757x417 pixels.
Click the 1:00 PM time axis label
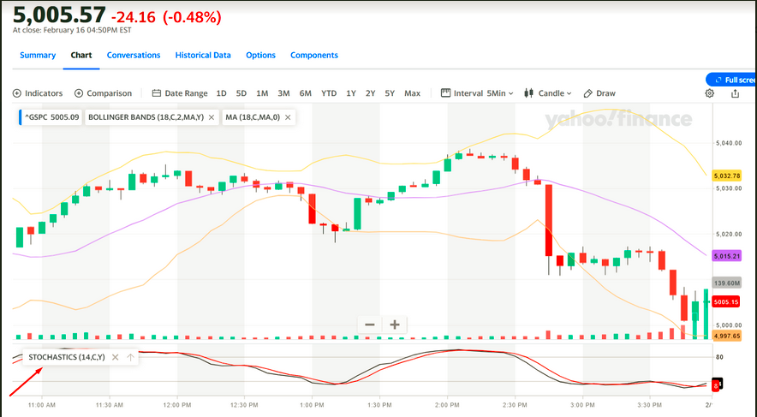[312, 405]
